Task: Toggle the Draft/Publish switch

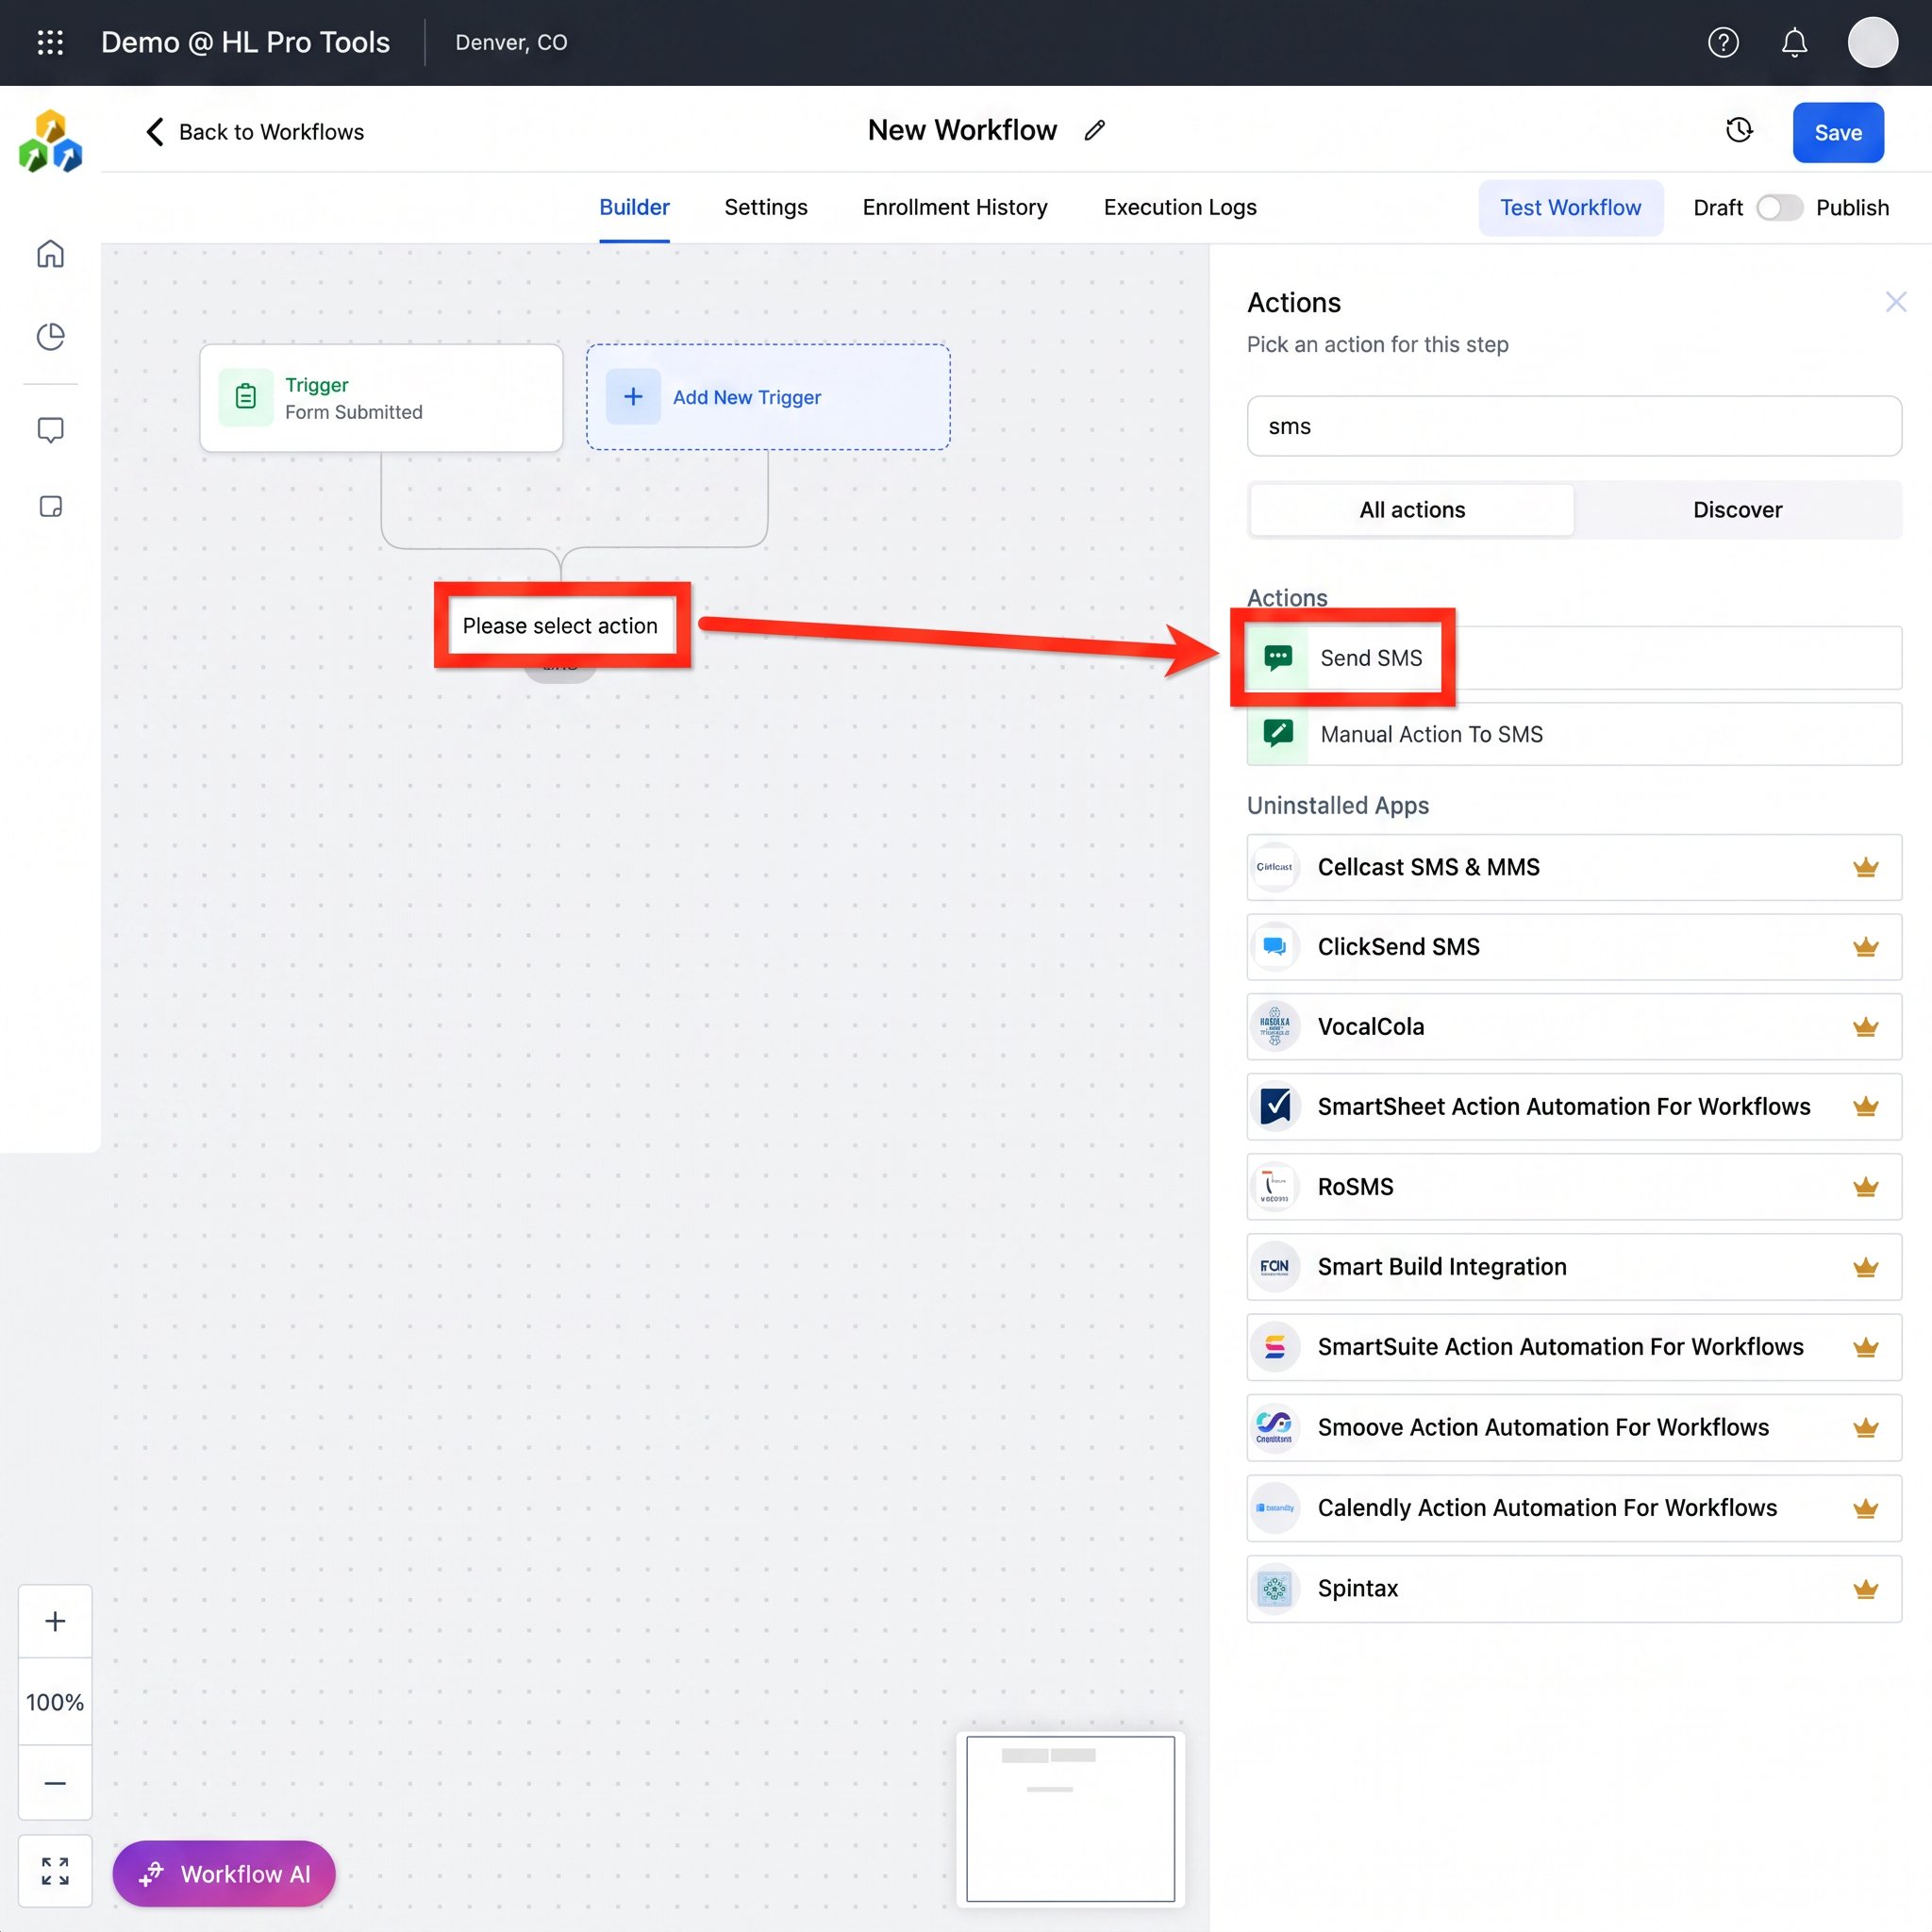Action: click(1779, 207)
